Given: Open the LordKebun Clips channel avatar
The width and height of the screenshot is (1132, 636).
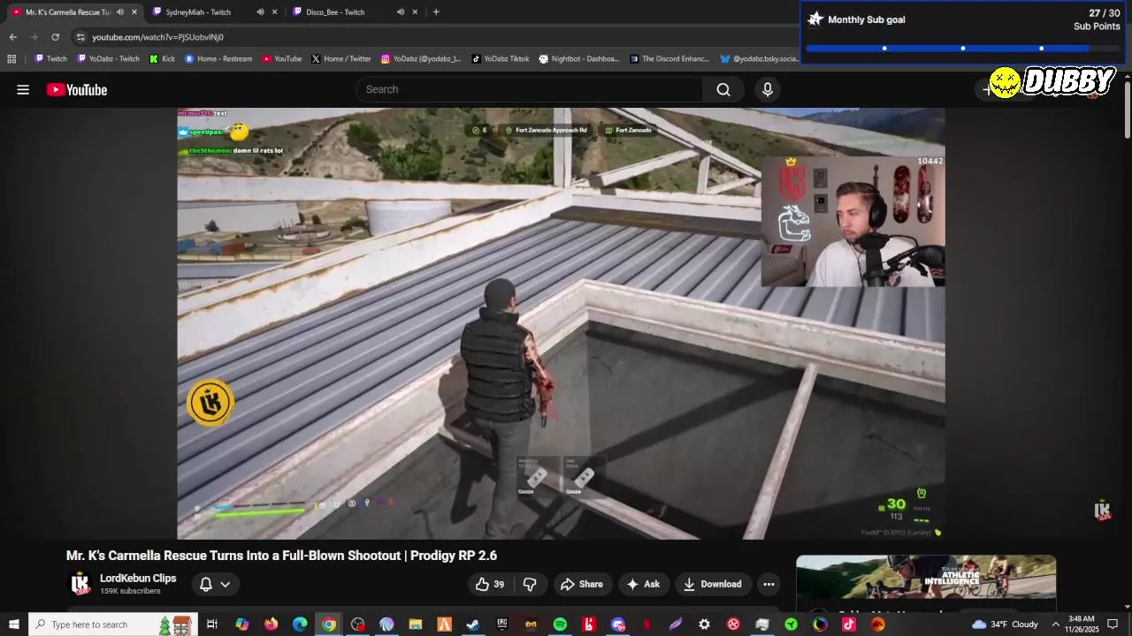Looking at the screenshot, I should coord(80,584).
